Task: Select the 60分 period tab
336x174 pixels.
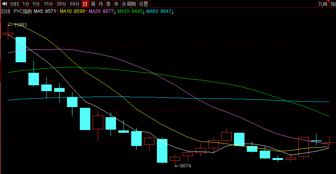Action: click(x=75, y=4)
